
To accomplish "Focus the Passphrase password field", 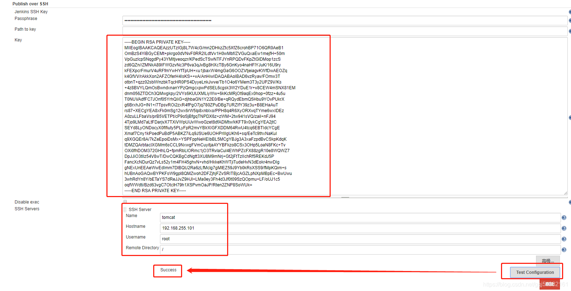I will pyautogui.click(x=345, y=20).
